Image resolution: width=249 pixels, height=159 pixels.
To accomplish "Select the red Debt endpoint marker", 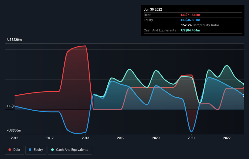I will [244, 88].
